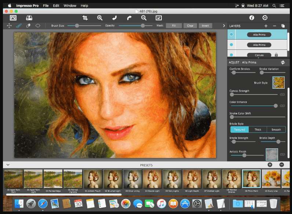
Task: Select the mask Brush tool
Action: pyautogui.click(x=19, y=26)
